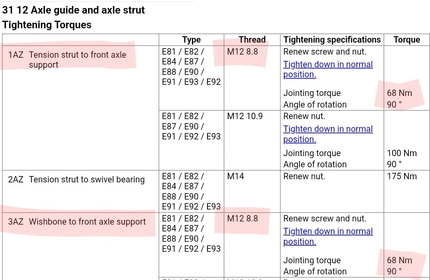Screen dimensions: 430x280
Task: Click the 'Torque' column header
Action: pos(407,40)
